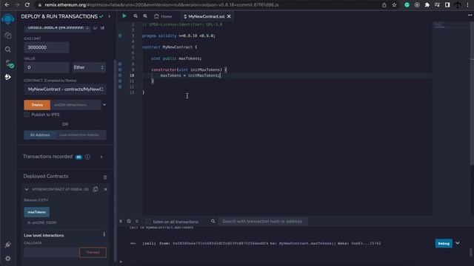Image resolution: width=474 pixels, height=266 pixels.
Task: Toggle the terminal panel collapse arrow
Action: tap(121, 222)
